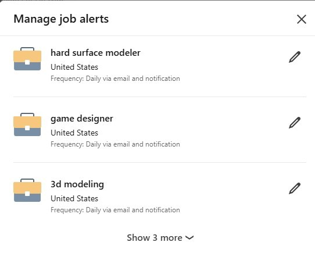Close the Manage job alerts dialog
The width and height of the screenshot is (315, 253).
pyautogui.click(x=302, y=19)
